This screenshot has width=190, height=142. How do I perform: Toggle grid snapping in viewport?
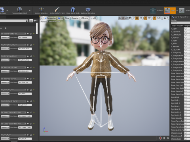(137, 18)
